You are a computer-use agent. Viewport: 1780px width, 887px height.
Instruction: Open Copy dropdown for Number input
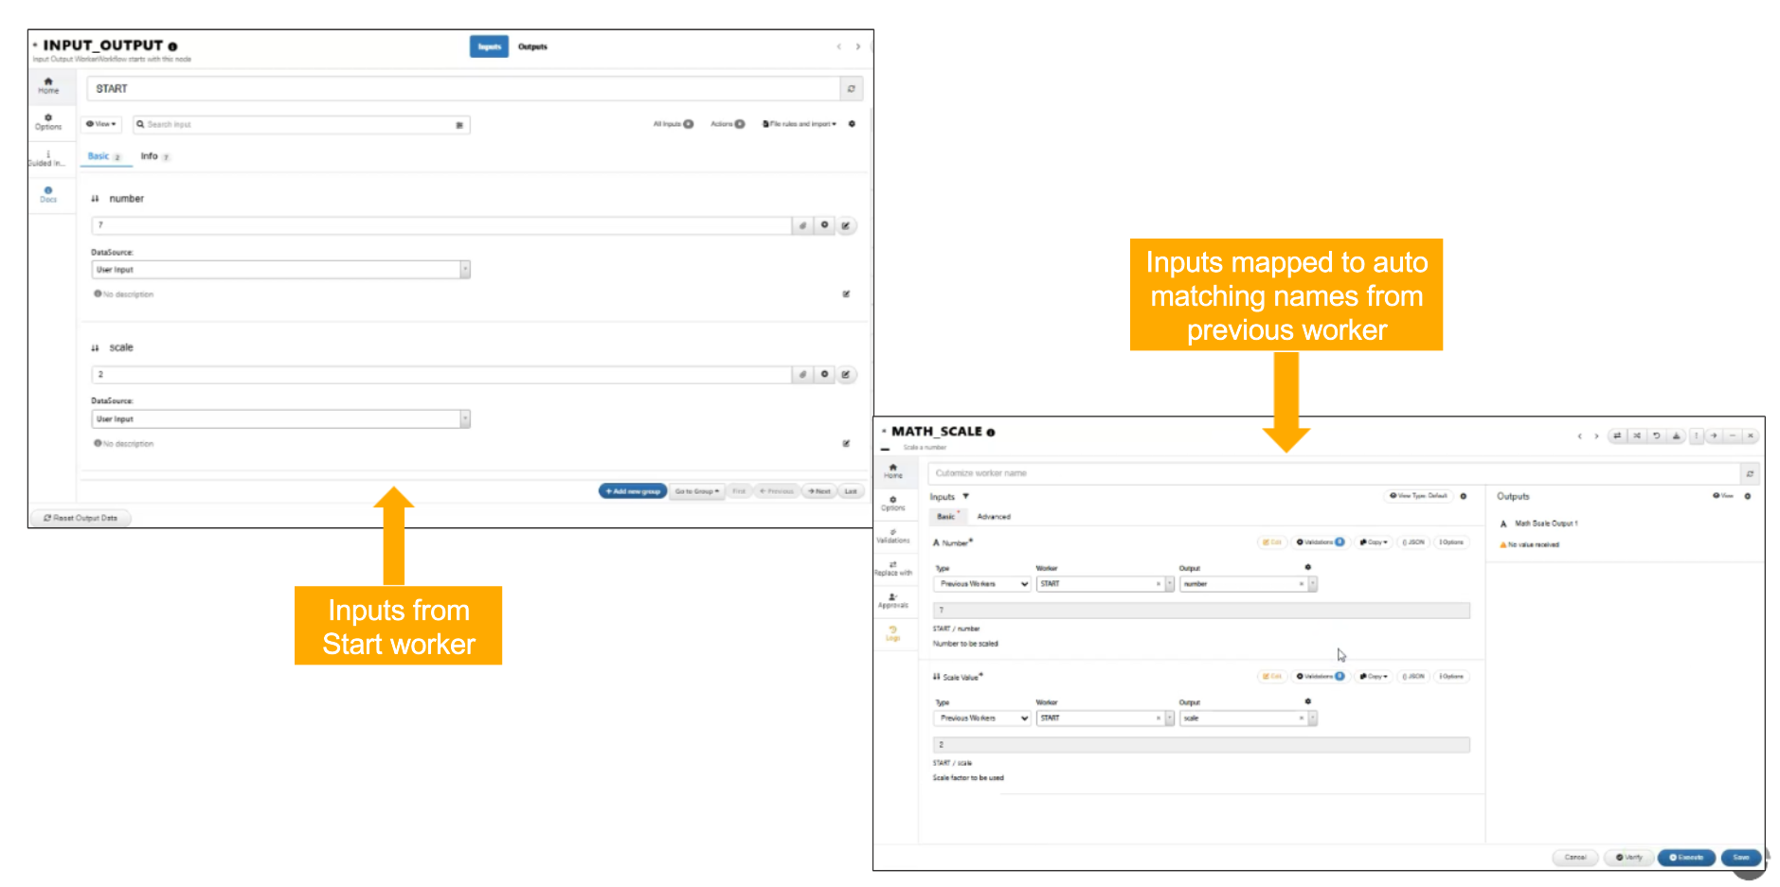1374,542
